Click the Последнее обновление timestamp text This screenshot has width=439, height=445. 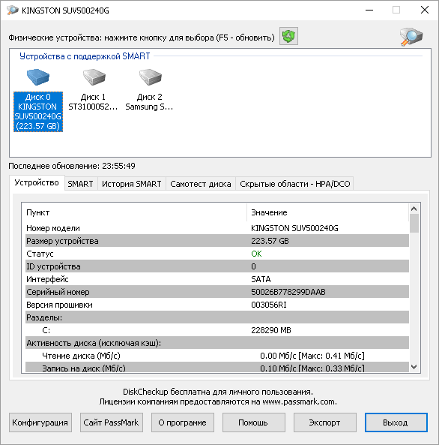[x=72, y=166]
